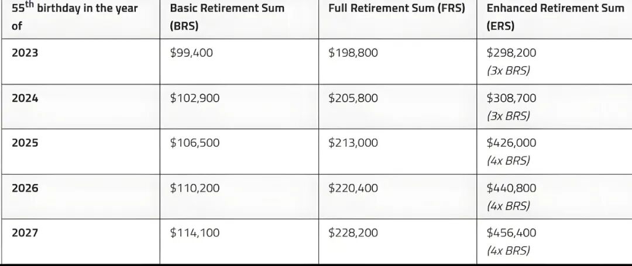Click the $198,800 FRS value
Screen dimensions: 632x266
[x=353, y=53]
